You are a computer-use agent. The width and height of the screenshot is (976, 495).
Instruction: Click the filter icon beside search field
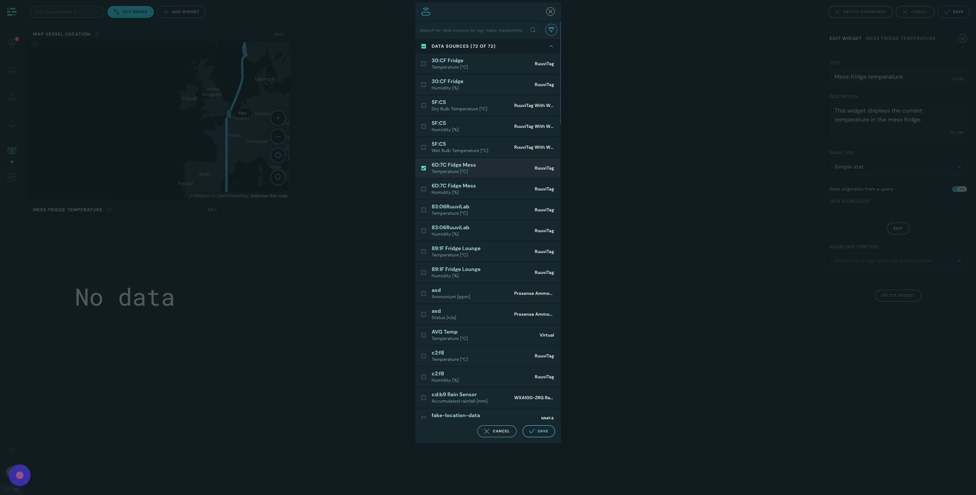tap(551, 30)
